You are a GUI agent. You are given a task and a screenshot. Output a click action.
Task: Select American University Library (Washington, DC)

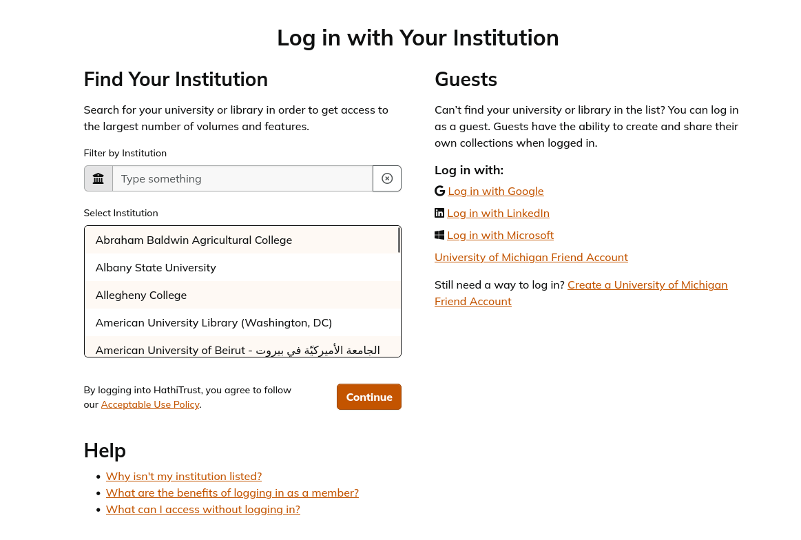(x=214, y=322)
